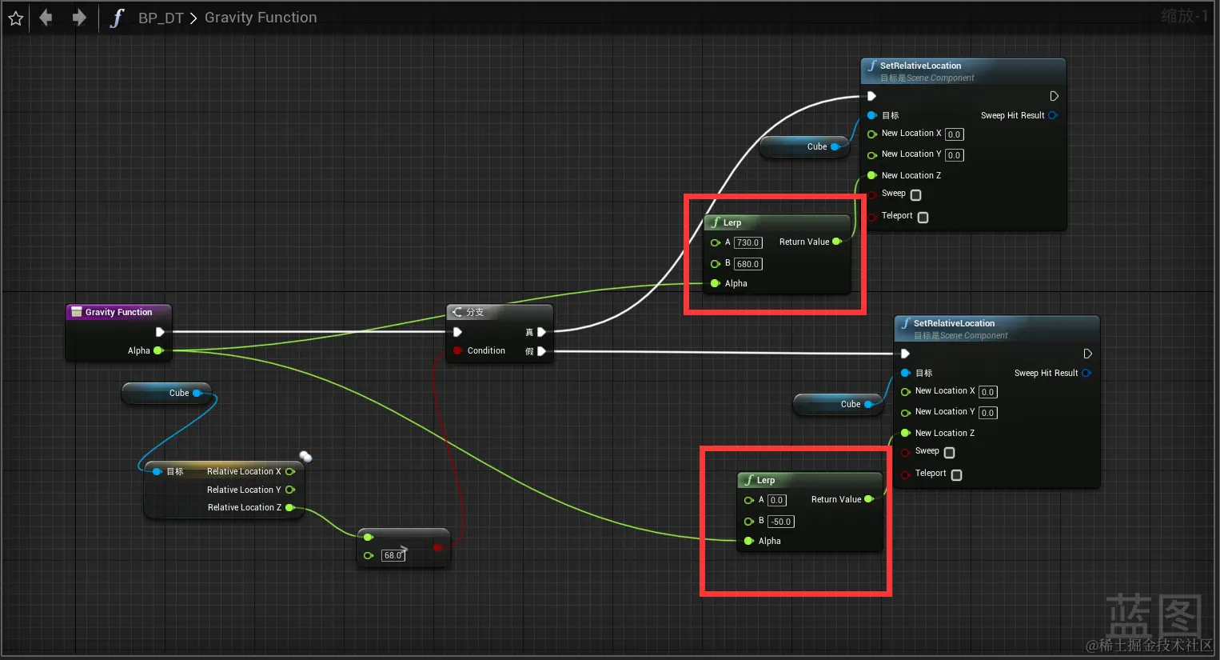Image resolution: width=1220 pixels, height=660 pixels.
Task: Select the Cube variable node above the Relative Location node
Action: point(166,393)
